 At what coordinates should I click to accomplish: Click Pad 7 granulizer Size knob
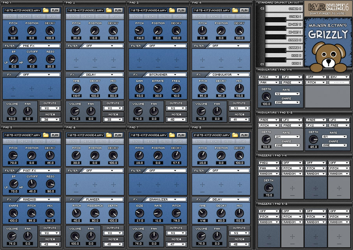(x=139, y=213)
